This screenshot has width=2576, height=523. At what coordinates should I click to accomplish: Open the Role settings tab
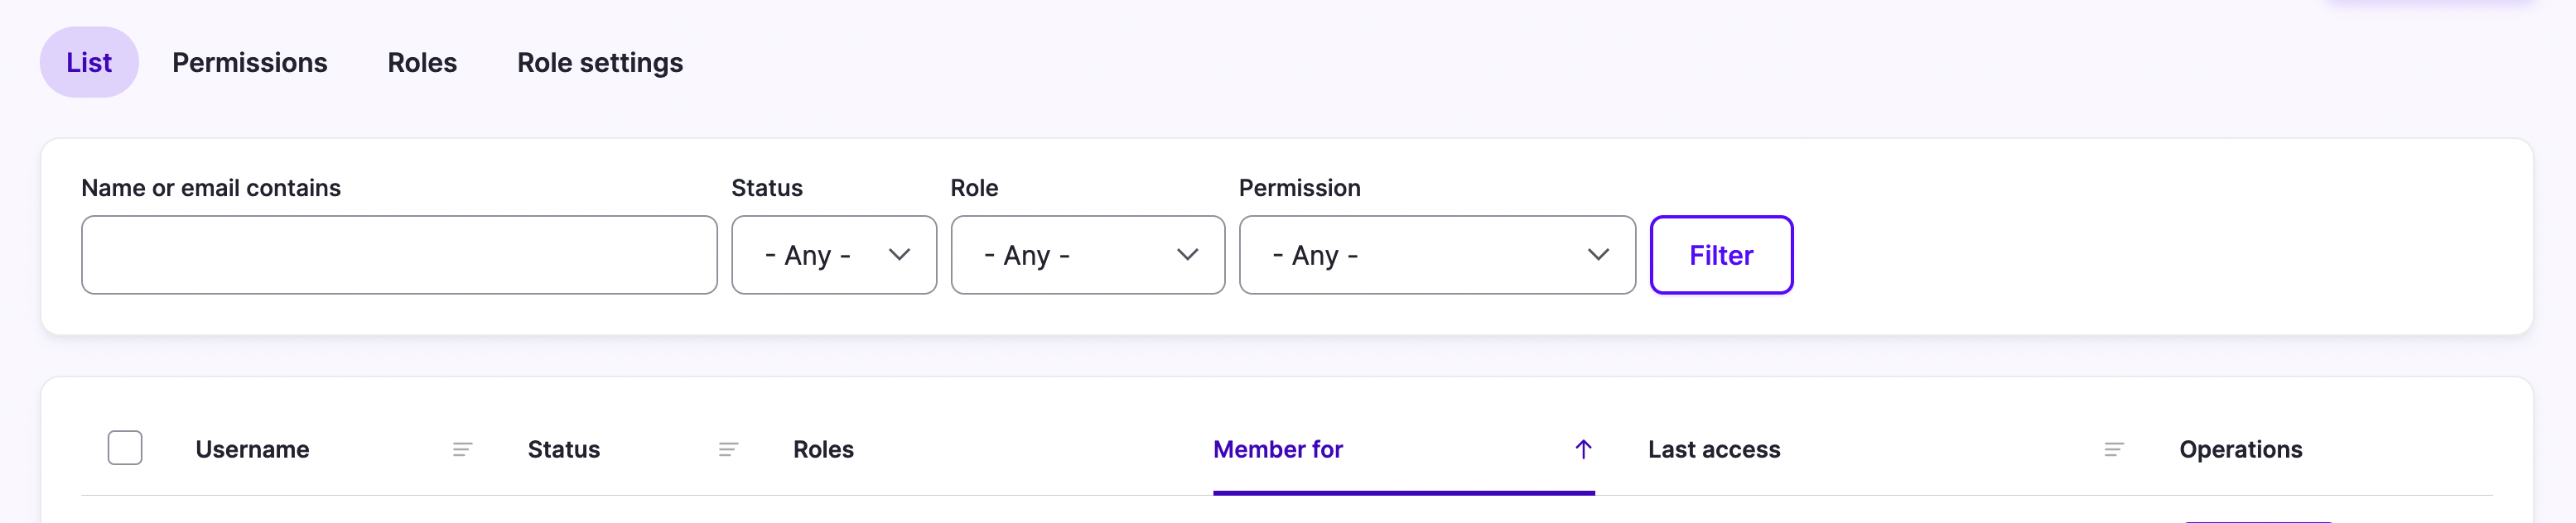599,62
